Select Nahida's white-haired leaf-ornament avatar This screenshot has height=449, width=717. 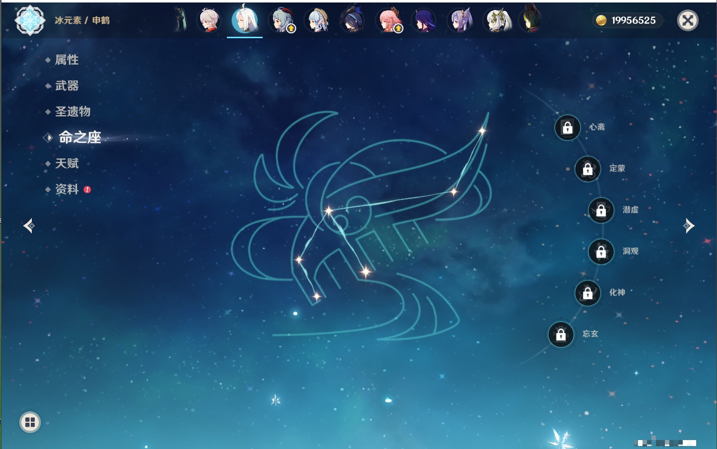point(497,20)
